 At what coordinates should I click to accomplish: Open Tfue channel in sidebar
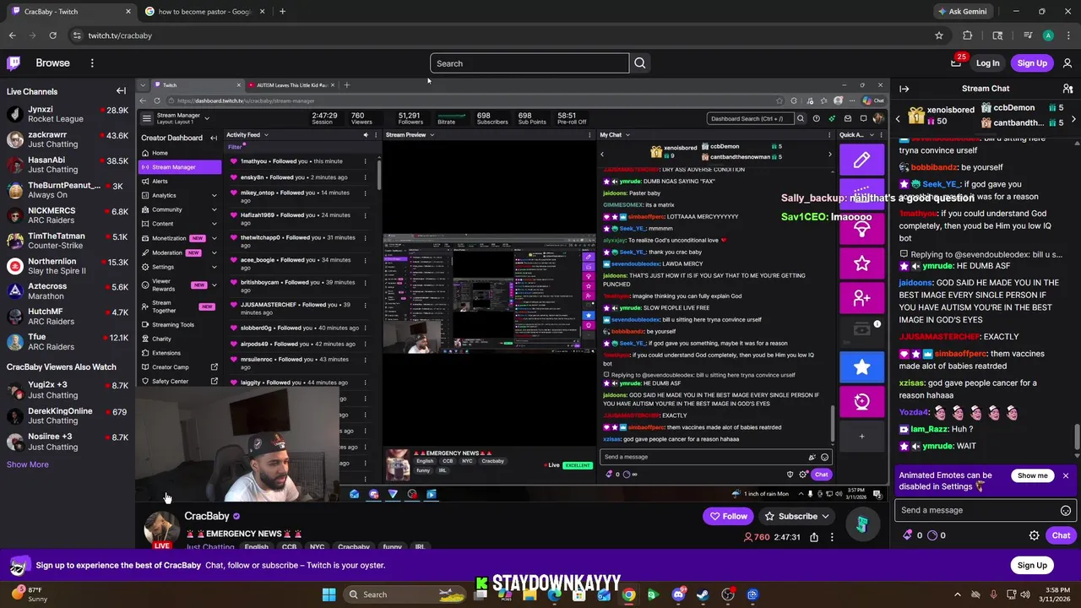coord(68,341)
